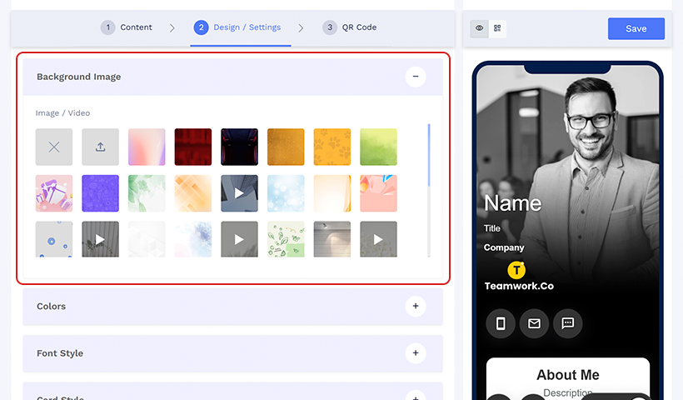Tap the SMS chat bubble icon in preview
The width and height of the screenshot is (683, 400).
click(x=567, y=323)
